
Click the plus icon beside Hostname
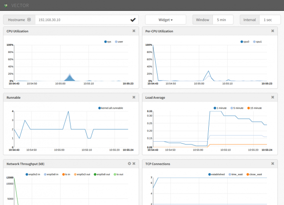[x=29, y=20]
